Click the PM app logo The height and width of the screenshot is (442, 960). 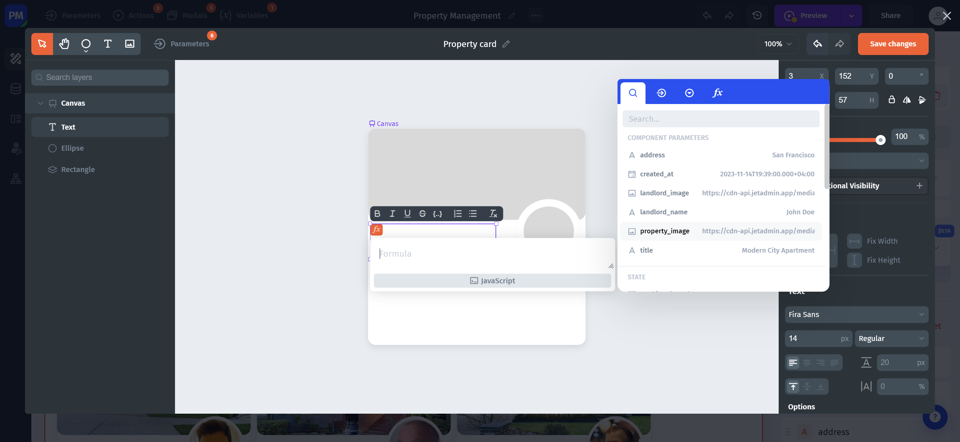16,15
